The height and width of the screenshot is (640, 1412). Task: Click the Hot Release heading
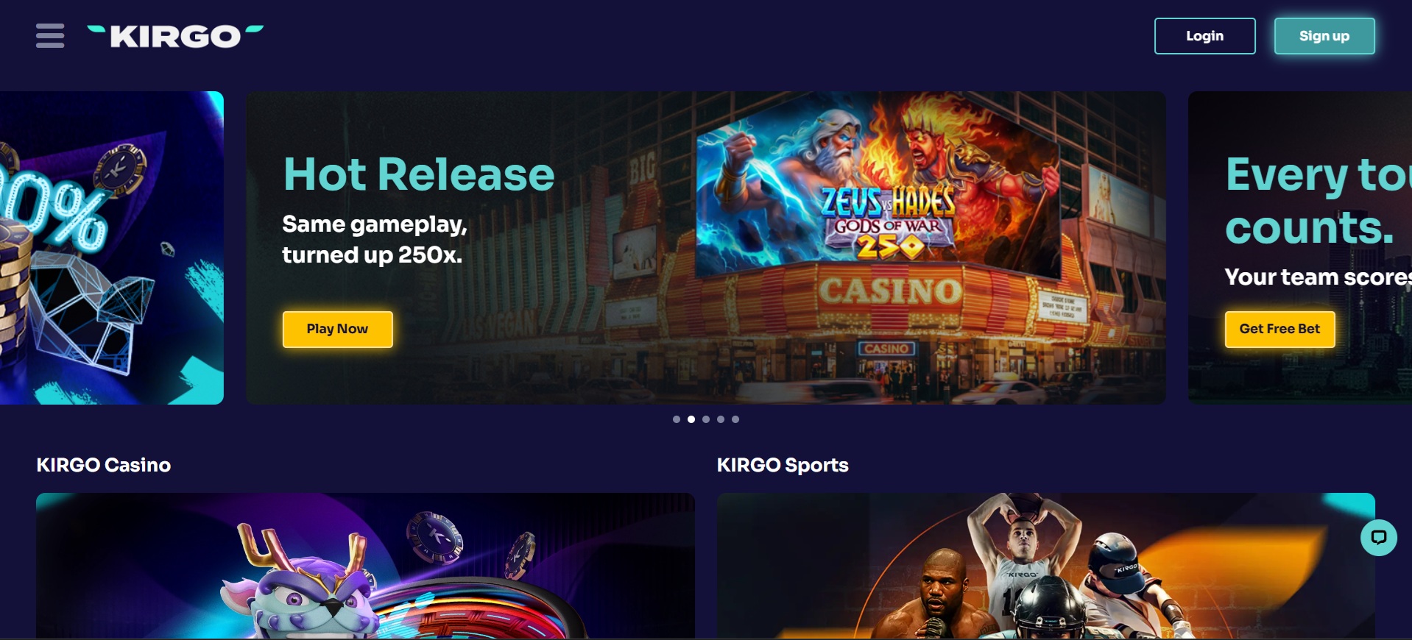[419, 174]
